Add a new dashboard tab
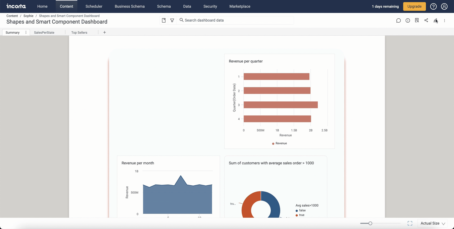Viewport: 454px width, 229px height. click(x=105, y=32)
